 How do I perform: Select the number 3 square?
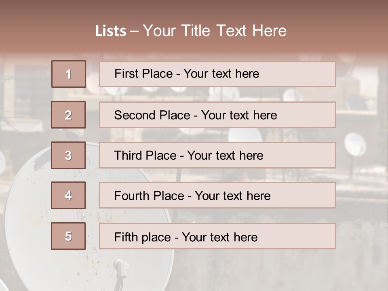68,155
